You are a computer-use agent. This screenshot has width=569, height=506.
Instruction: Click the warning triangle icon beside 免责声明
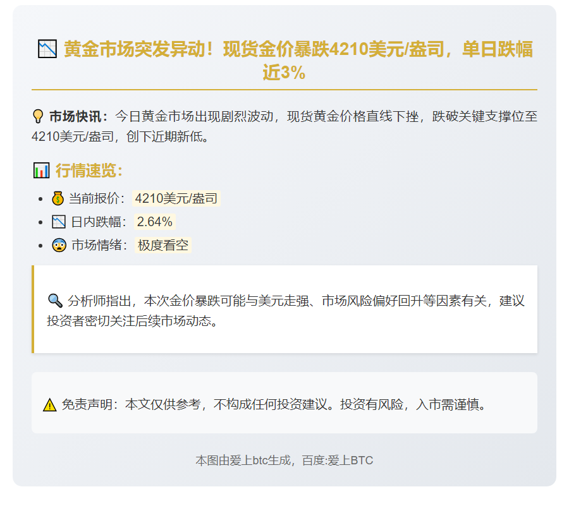tap(49, 405)
